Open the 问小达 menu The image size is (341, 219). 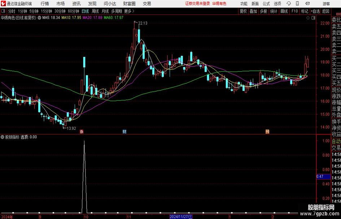[x=110, y=4]
